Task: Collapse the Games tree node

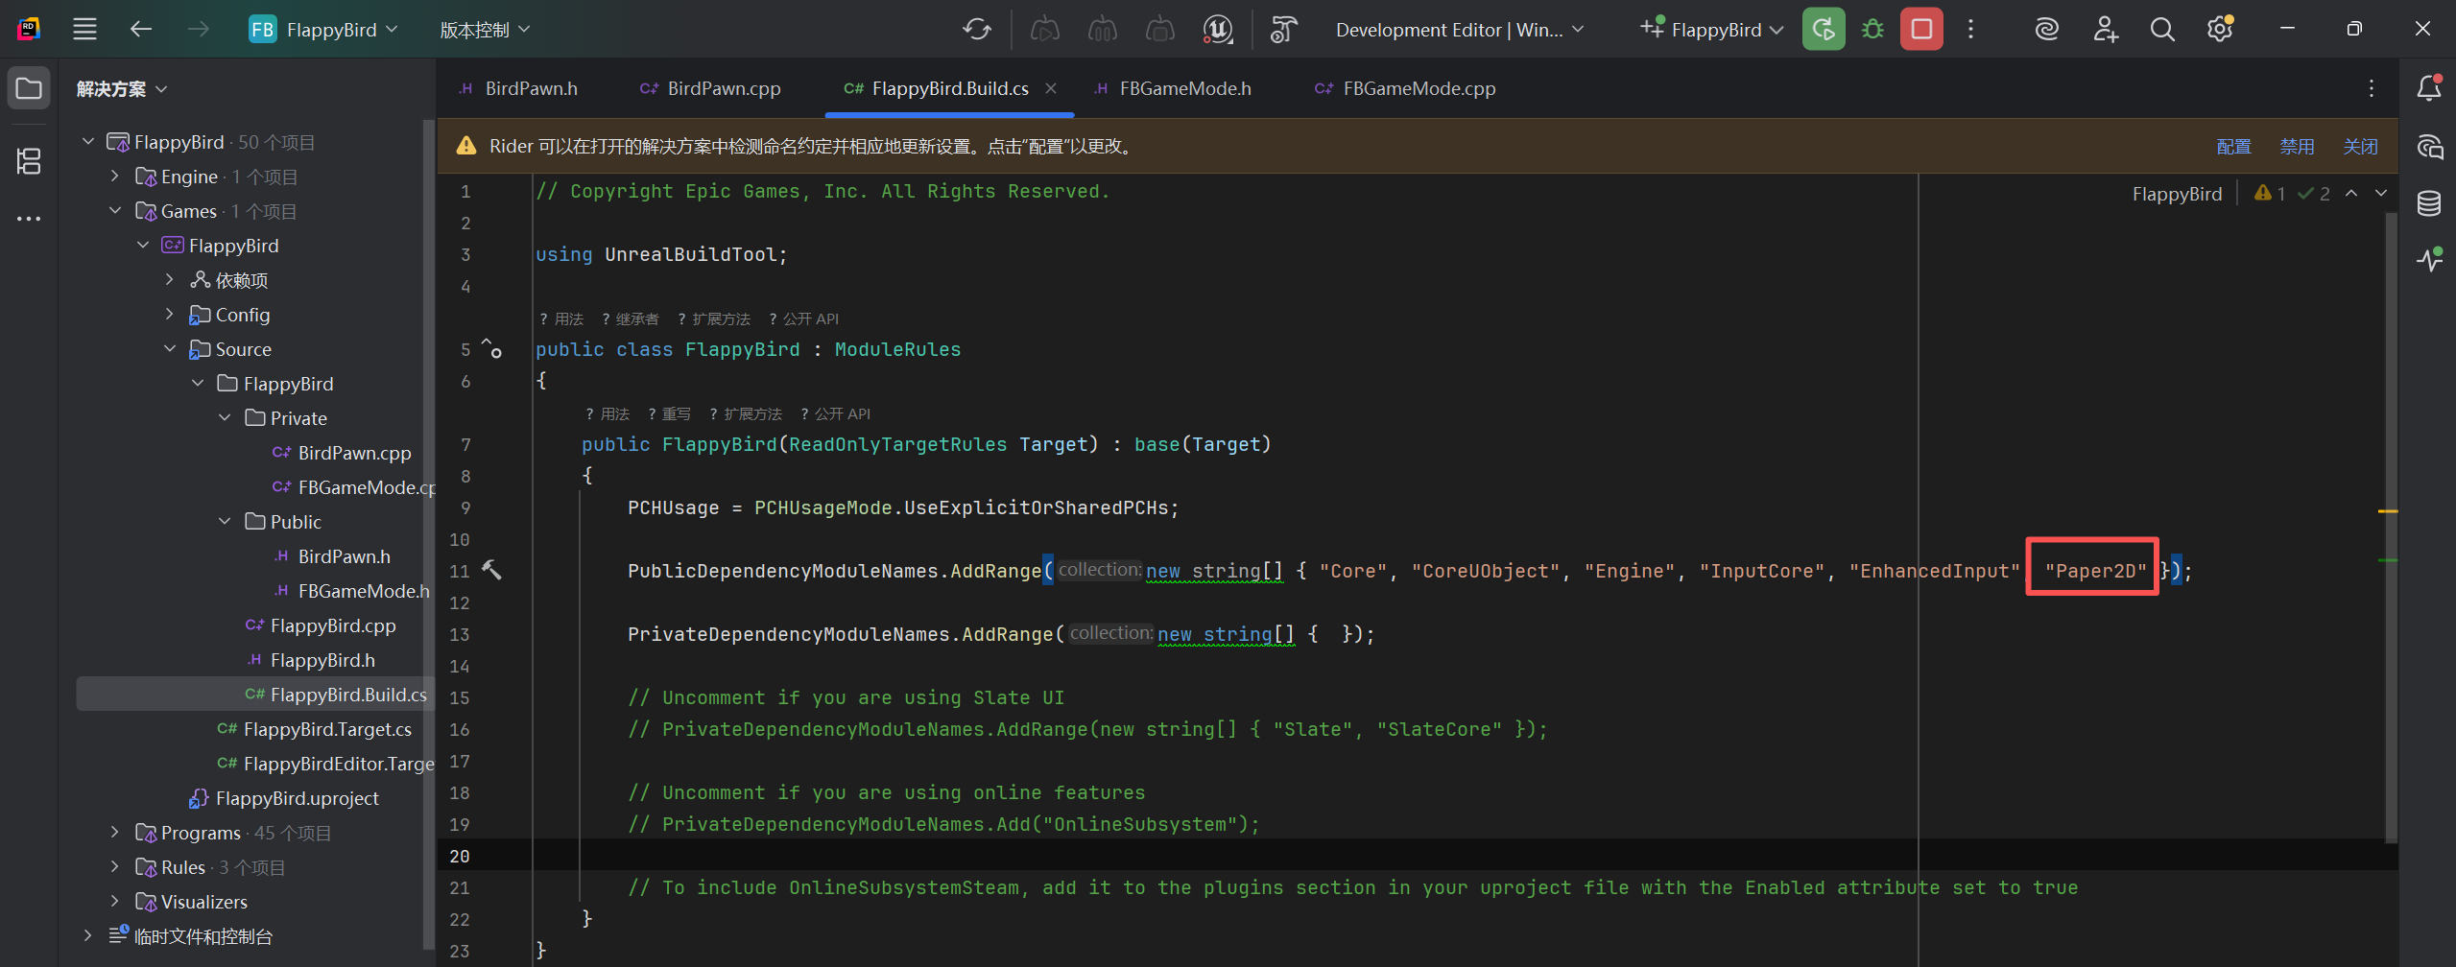Action: click(114, 211)
